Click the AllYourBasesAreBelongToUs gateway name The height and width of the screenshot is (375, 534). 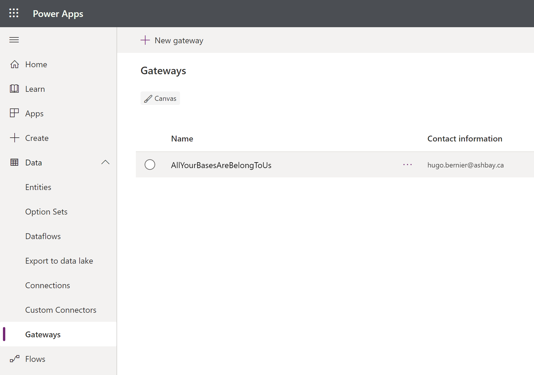(x=221, y=165)
